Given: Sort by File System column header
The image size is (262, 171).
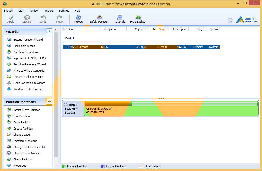Looking at the screenshot, I should (x=114, y=29).
